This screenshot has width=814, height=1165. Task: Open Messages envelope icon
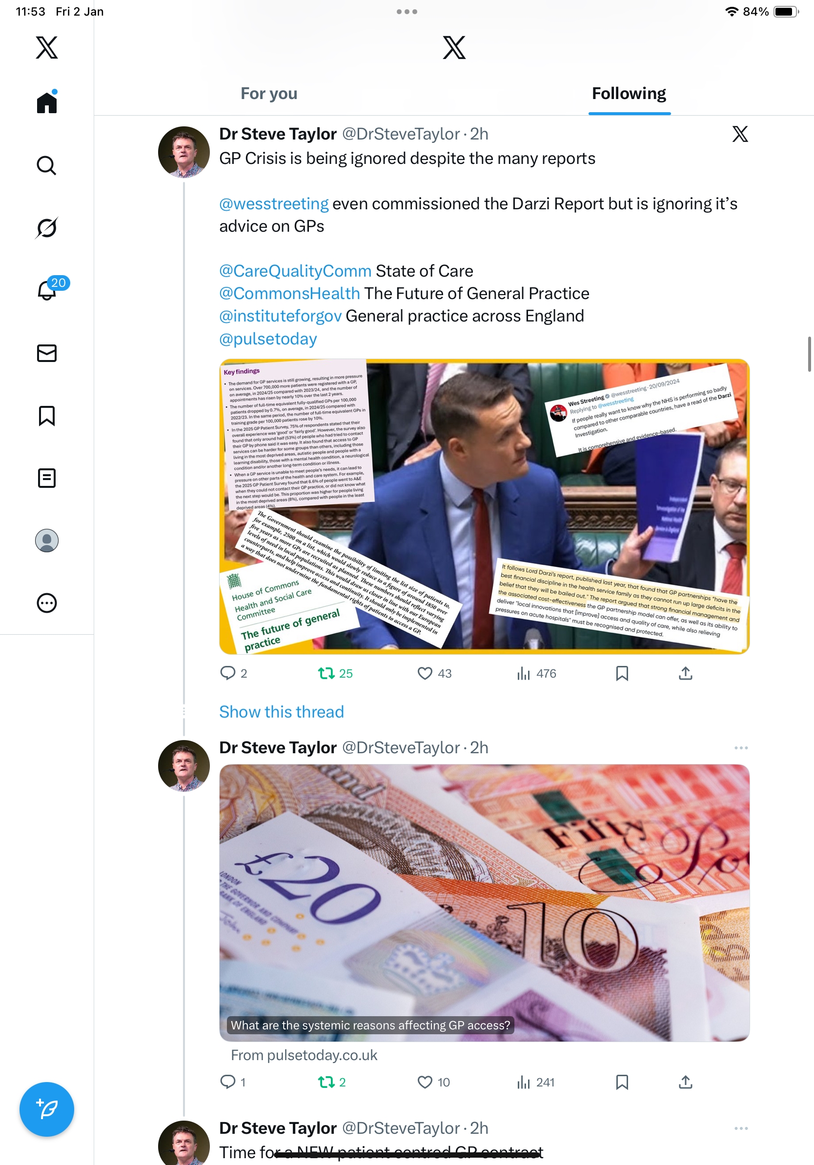click(x=47, y=353)
